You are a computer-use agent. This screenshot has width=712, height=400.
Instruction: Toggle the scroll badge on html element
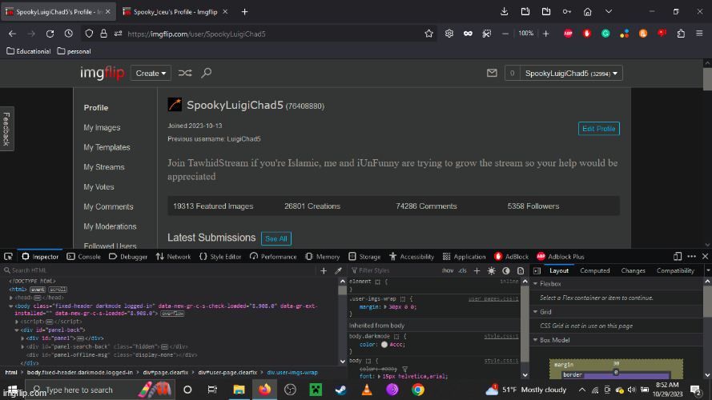[x=58, y=290]
